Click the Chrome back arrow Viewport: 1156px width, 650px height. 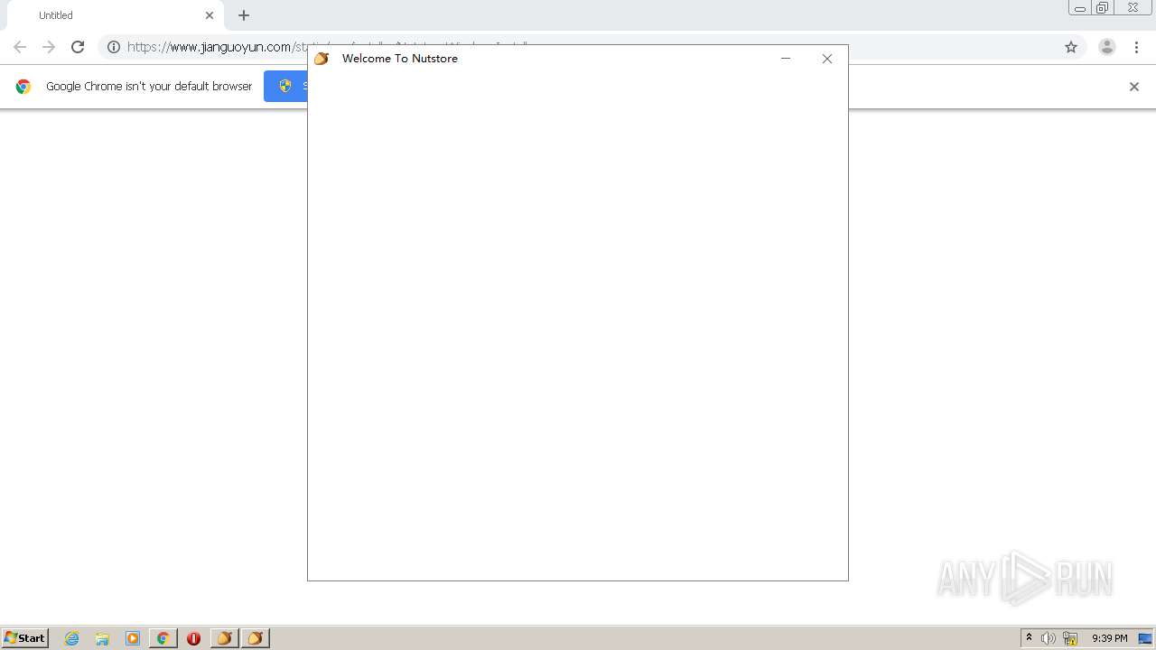(20, 47)
